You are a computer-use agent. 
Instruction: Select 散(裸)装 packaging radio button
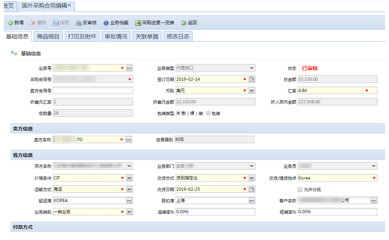click(x=179, y=113)
